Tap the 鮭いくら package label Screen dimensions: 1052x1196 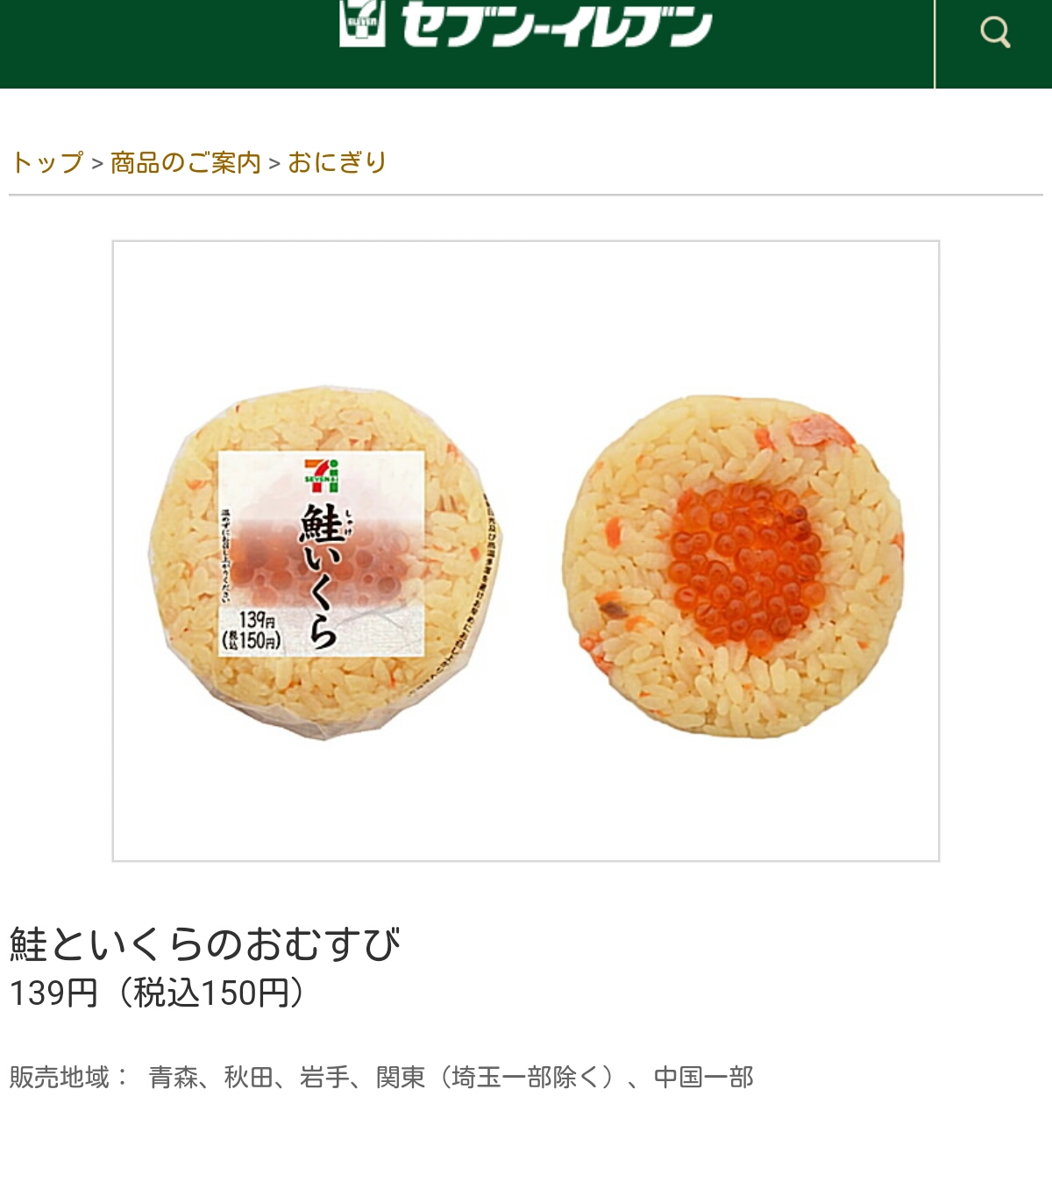point(322,553)
